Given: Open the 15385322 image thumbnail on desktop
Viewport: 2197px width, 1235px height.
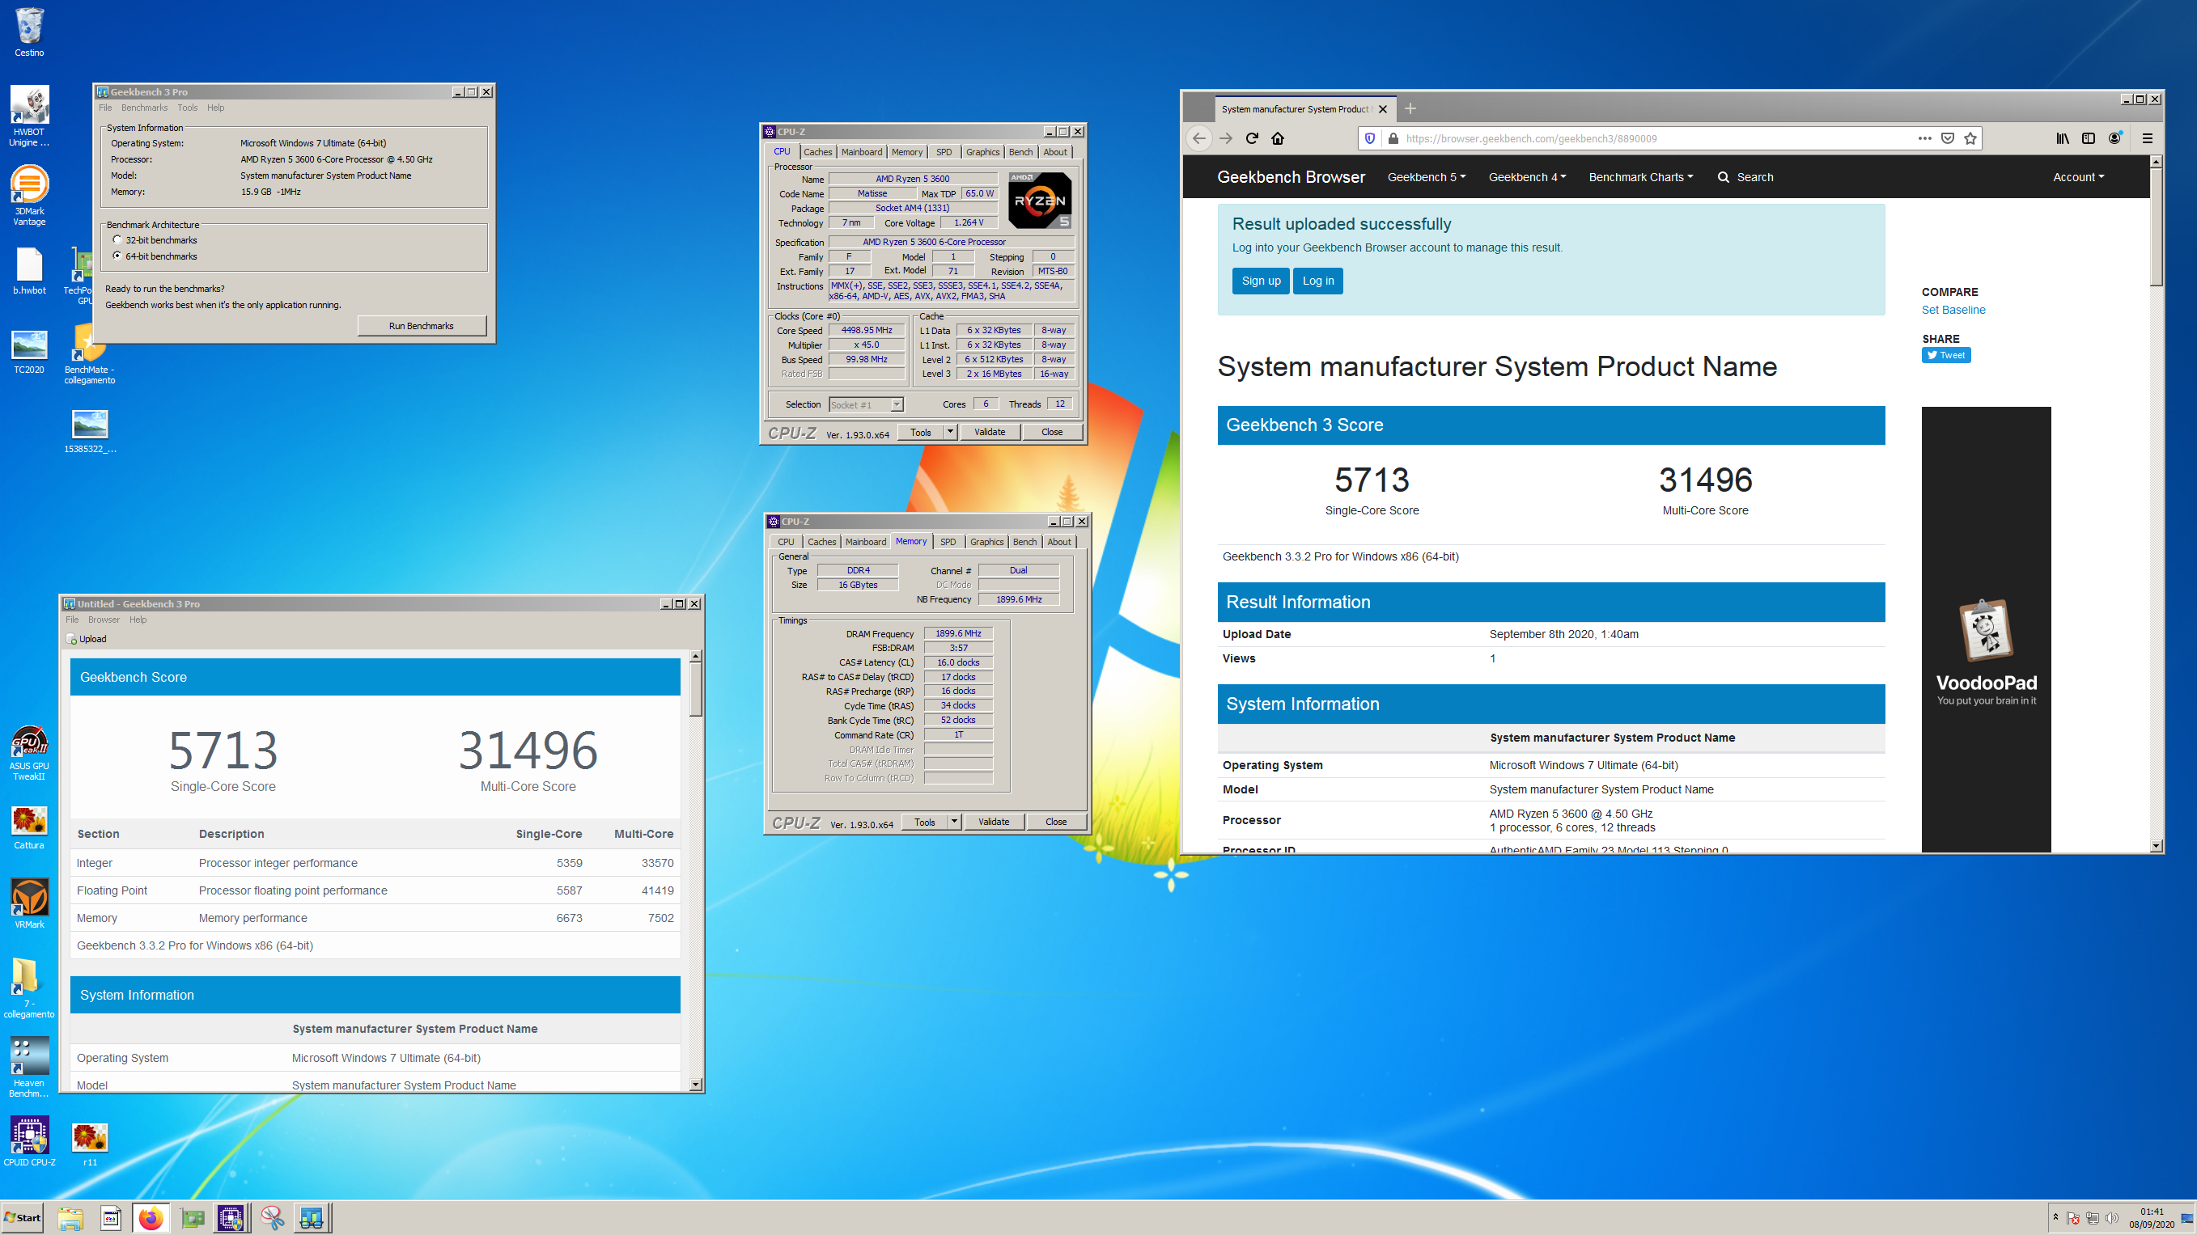Looking at the screenshot, I should tap(90, 430).
